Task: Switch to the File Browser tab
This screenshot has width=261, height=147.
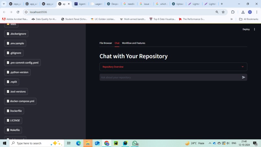Action: pyautogui.click(x=106, y=43)
